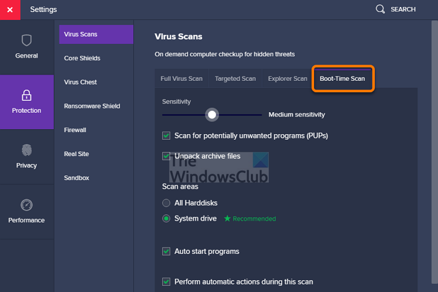Click the Scan areas heading

180,187
